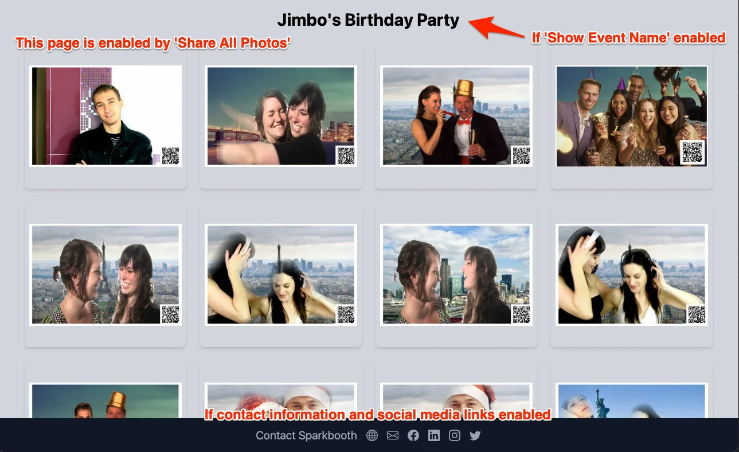Open blurred photo of woman with headphones, Eiffel Tower behind
This screenshot has width=739, height=452.
point(281,275)
